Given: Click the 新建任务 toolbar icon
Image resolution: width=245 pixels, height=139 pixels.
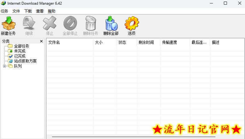Looking at the screenshot, I should pyautogui.click(x=9, y=23).
